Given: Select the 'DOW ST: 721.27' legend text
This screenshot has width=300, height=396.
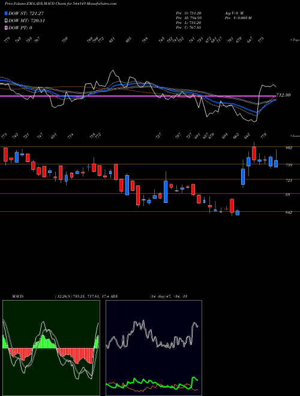Looking at the screenshot, I should pyautogui.click(x=26, y=13).
